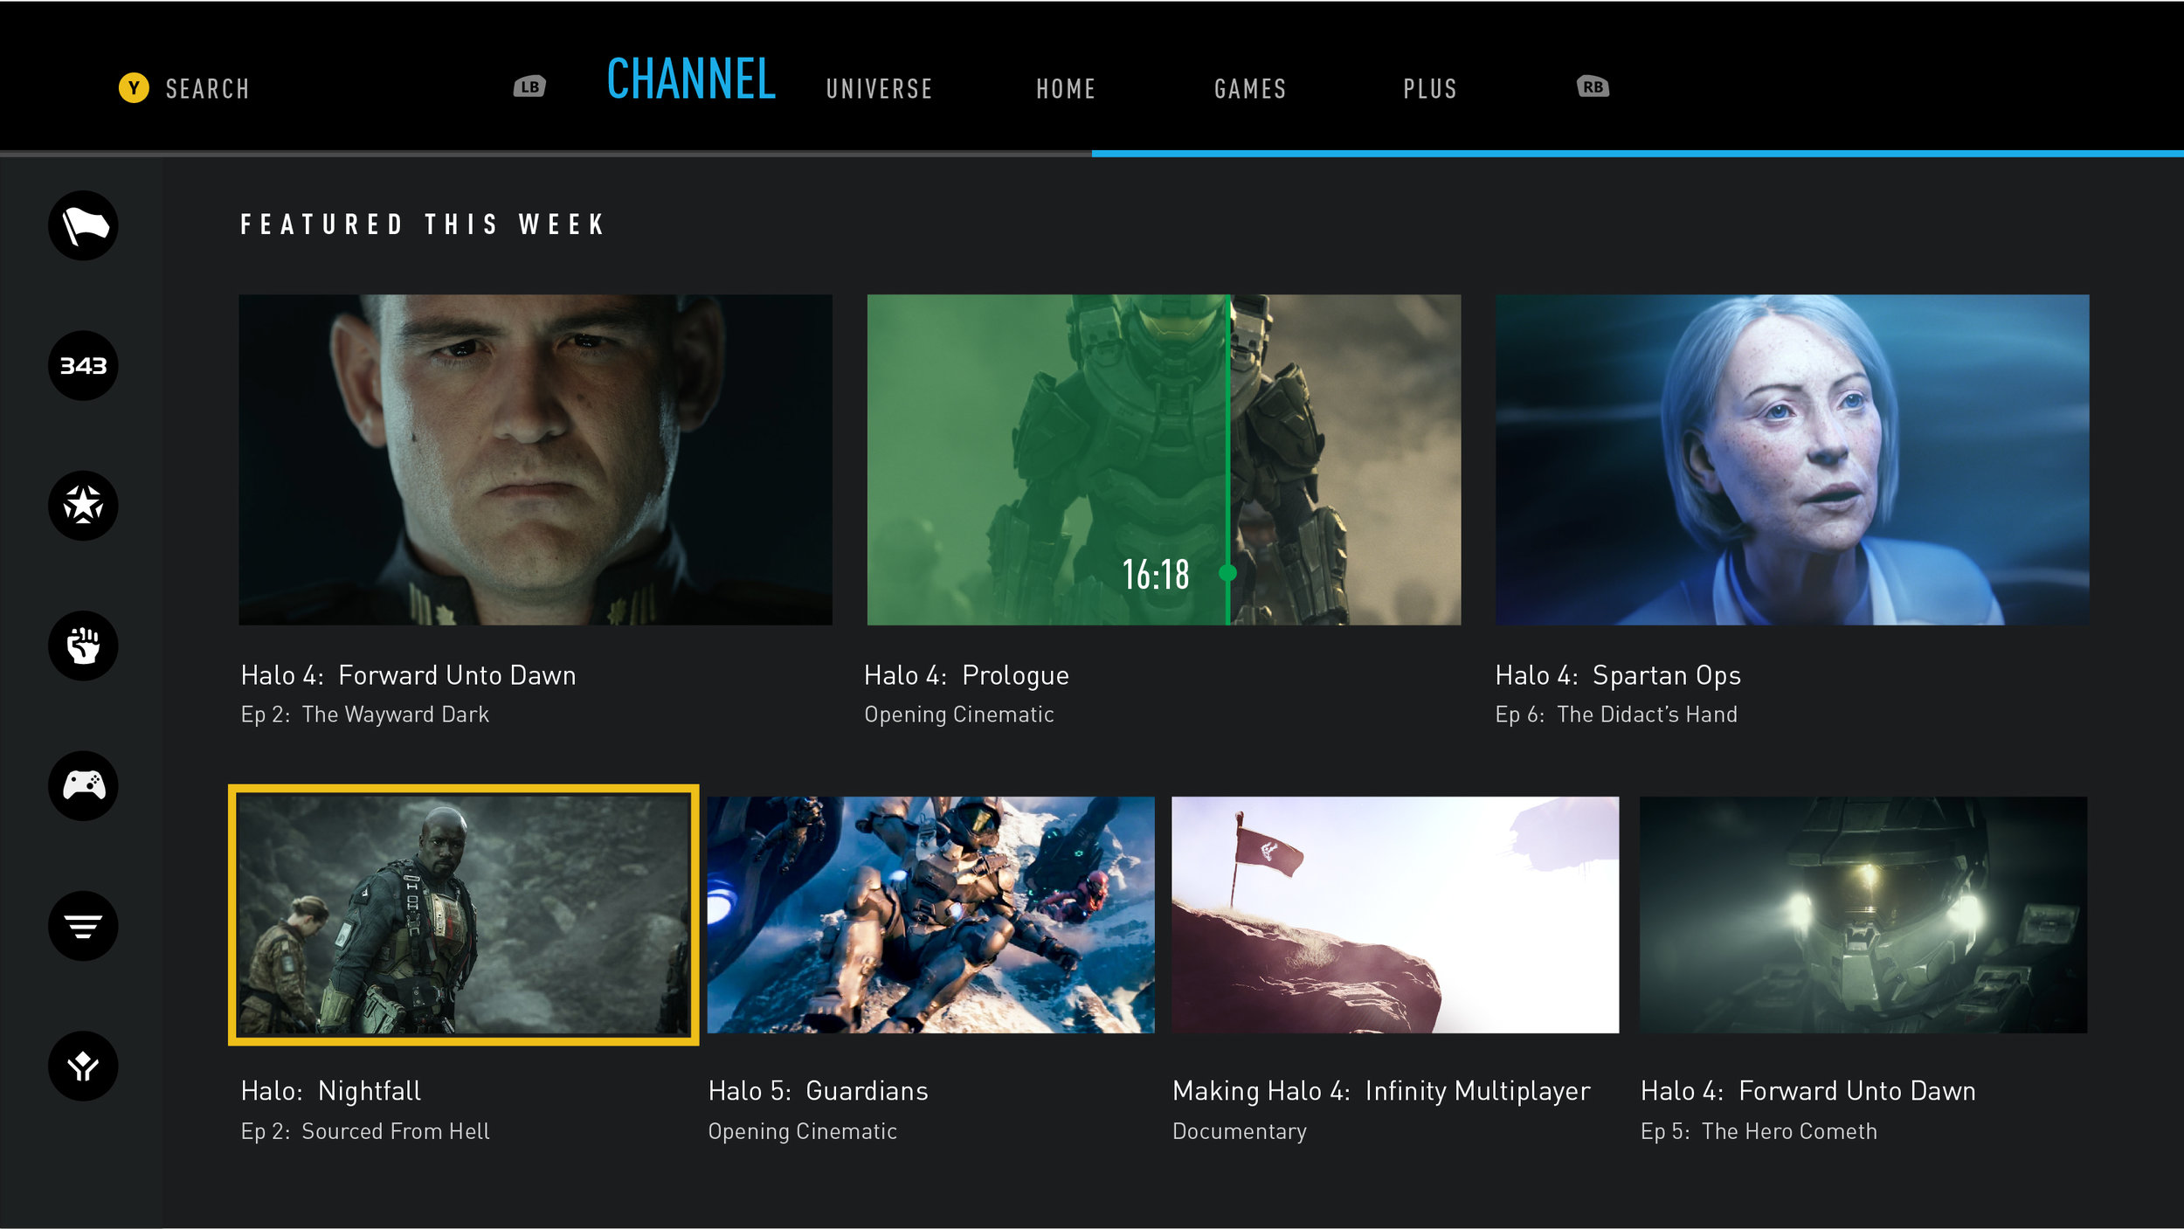Open the game controller sidebar icon
Image resolution: width=2184 pixels, height=1229 pixels.
pos(83,785)
